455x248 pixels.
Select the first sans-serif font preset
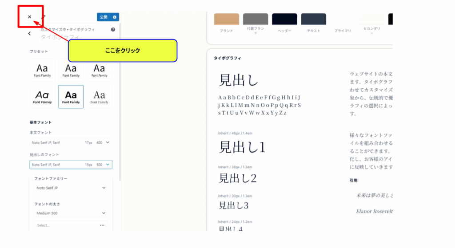click(x=42, y=70)
